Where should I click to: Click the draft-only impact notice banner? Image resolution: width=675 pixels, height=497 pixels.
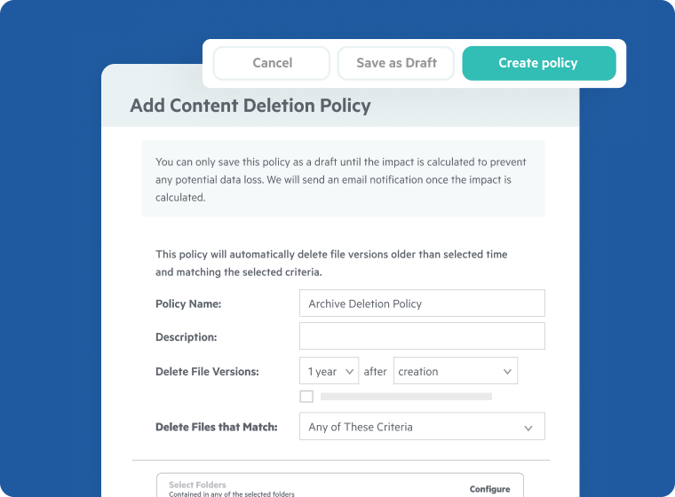click(343, 179)
